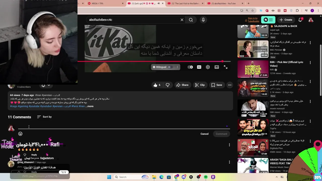
Task: Click in the add comment field
Action: tap(124, 126)
